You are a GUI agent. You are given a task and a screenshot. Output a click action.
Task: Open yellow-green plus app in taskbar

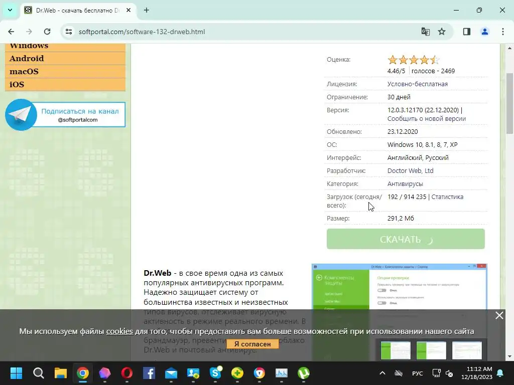tap(237, 373)
